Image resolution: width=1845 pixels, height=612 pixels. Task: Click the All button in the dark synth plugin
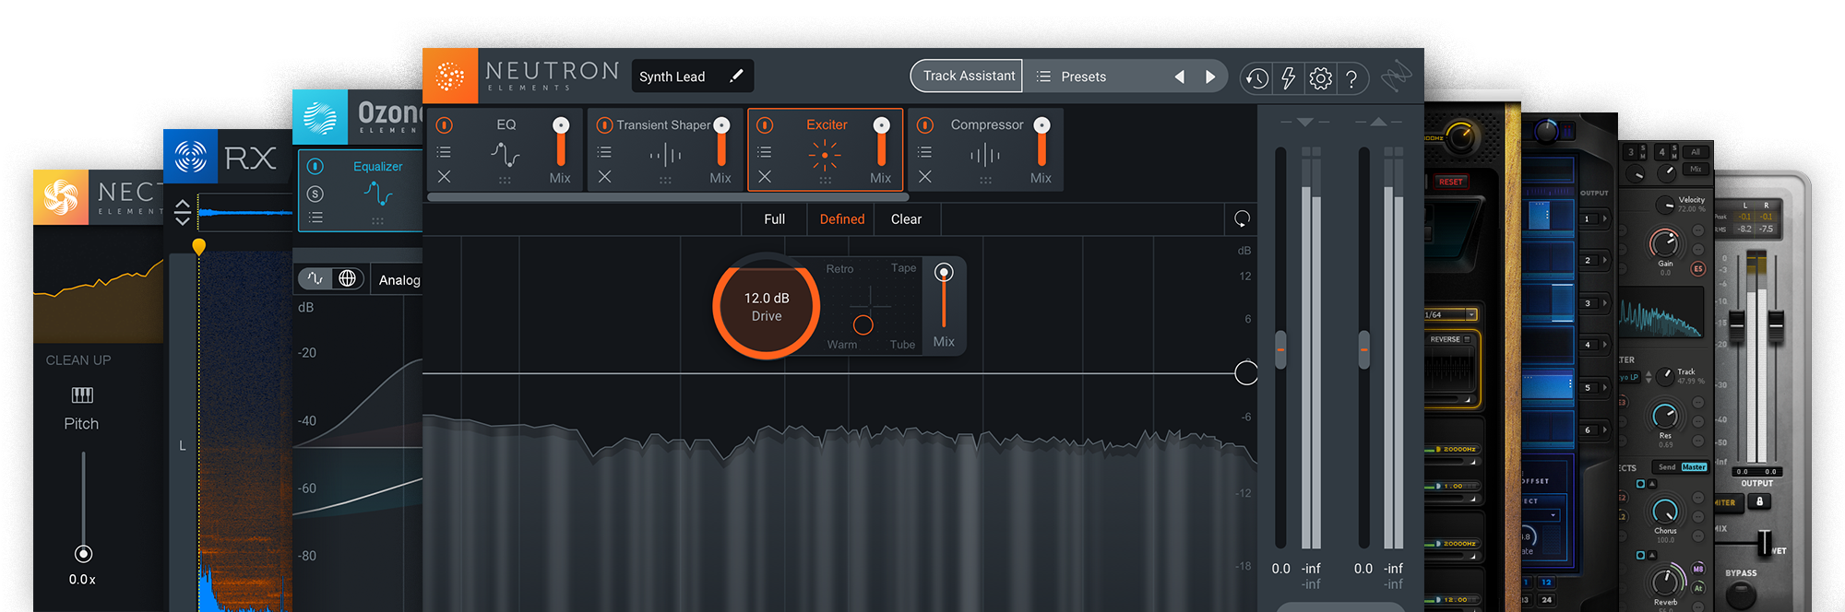(x=1696, y=152)
